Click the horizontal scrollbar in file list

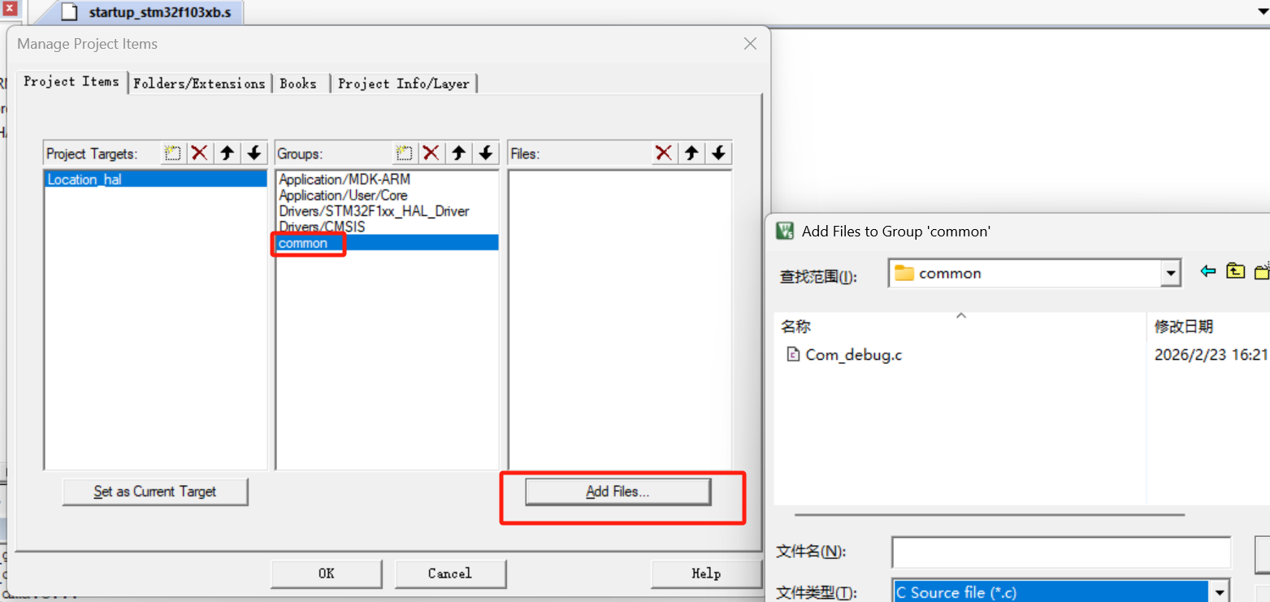pyautogui.click(x=989, y=514)
